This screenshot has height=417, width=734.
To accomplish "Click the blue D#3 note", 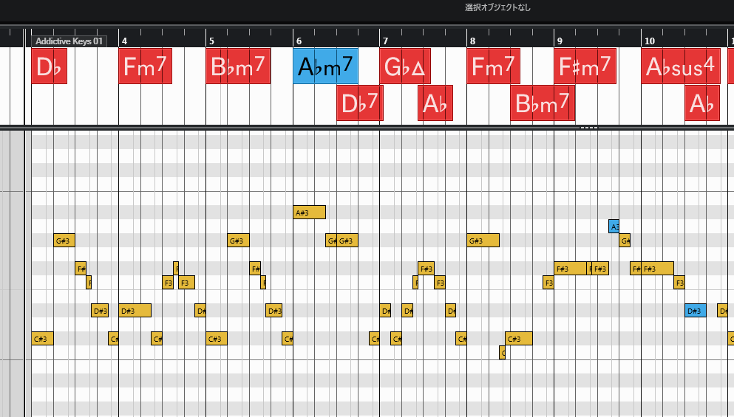I will pyautogui.click(x=695, y=311).
